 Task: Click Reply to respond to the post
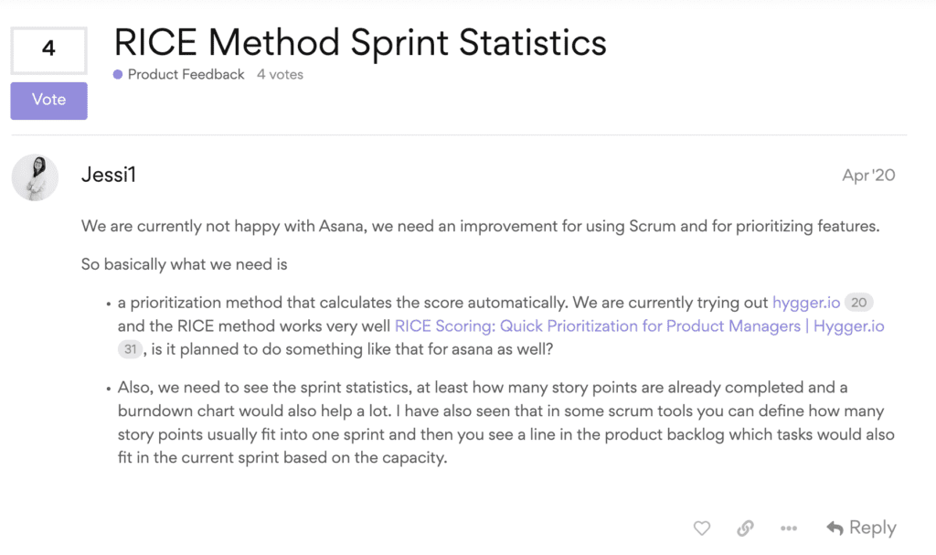pyautogui.click(x=871, y=527)
